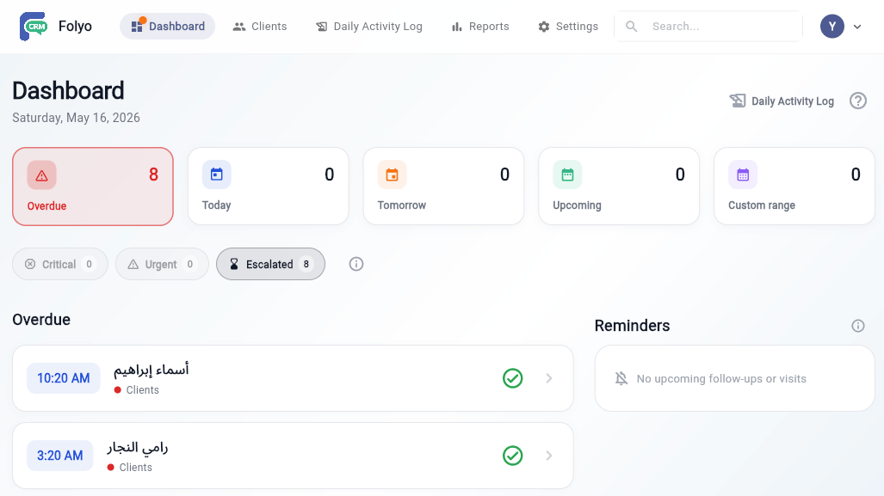884x496 pixels.
Task: Click the Reminders info icon
Action: point(858,326)
